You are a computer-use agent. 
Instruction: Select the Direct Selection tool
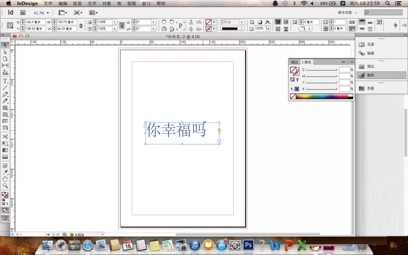(x=5, y=52)
